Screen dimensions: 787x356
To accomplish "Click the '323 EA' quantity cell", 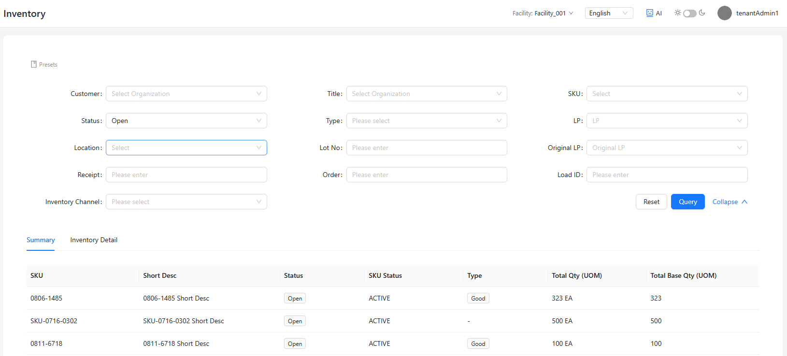I will click(562, 298).
